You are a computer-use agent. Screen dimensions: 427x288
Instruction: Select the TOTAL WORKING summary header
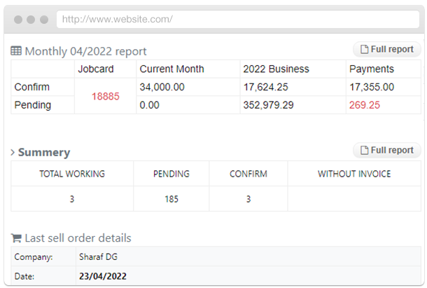tap(72, 174)
